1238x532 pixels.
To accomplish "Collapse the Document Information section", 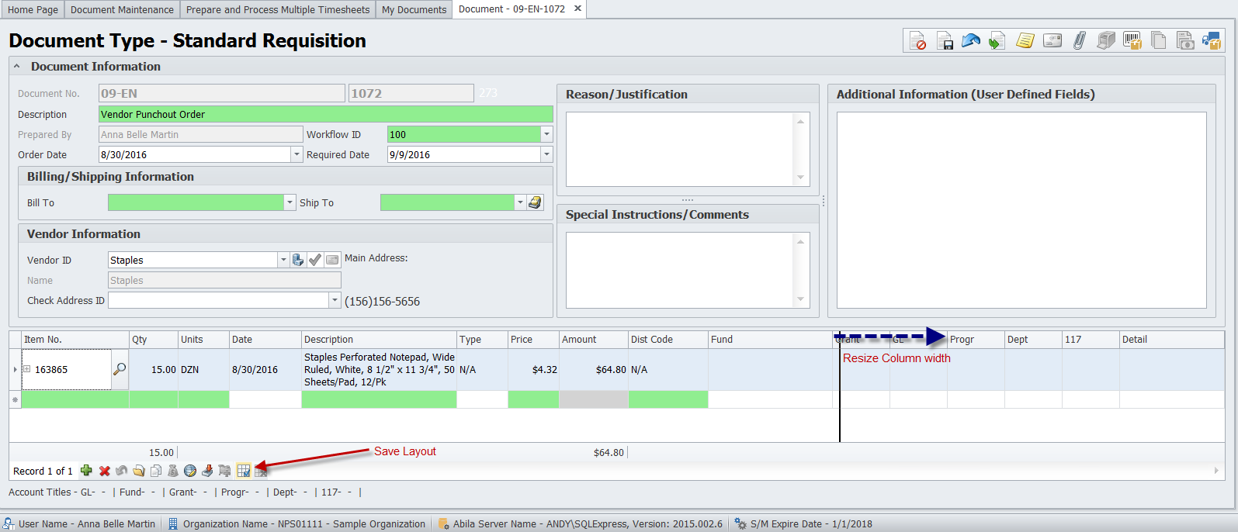I will [x=16, y=67].
